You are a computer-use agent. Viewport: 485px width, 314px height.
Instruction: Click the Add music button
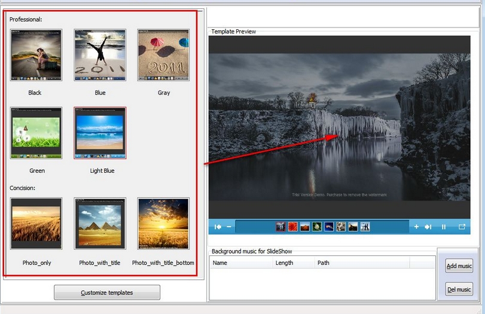pos(459,266)
